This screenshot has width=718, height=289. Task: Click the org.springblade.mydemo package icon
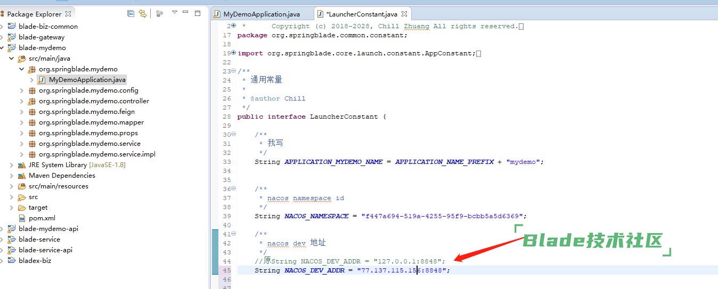click(x=32, y=69)
